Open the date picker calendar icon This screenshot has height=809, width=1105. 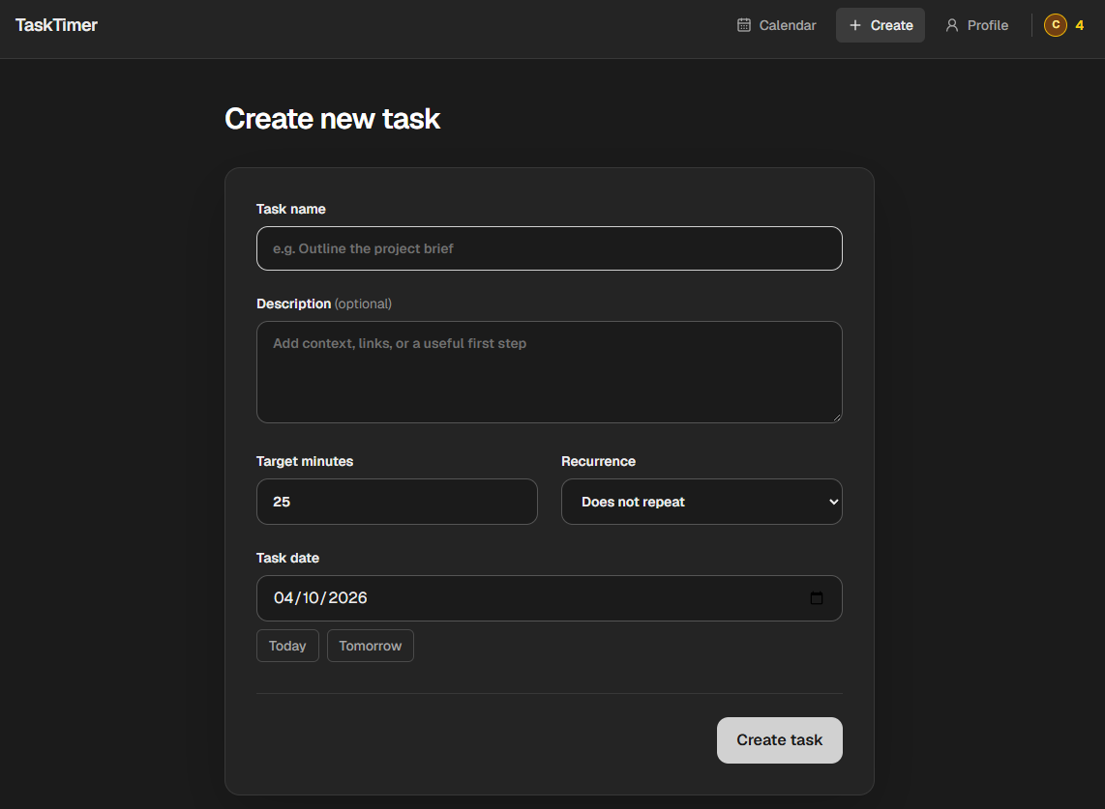(816, 598)
